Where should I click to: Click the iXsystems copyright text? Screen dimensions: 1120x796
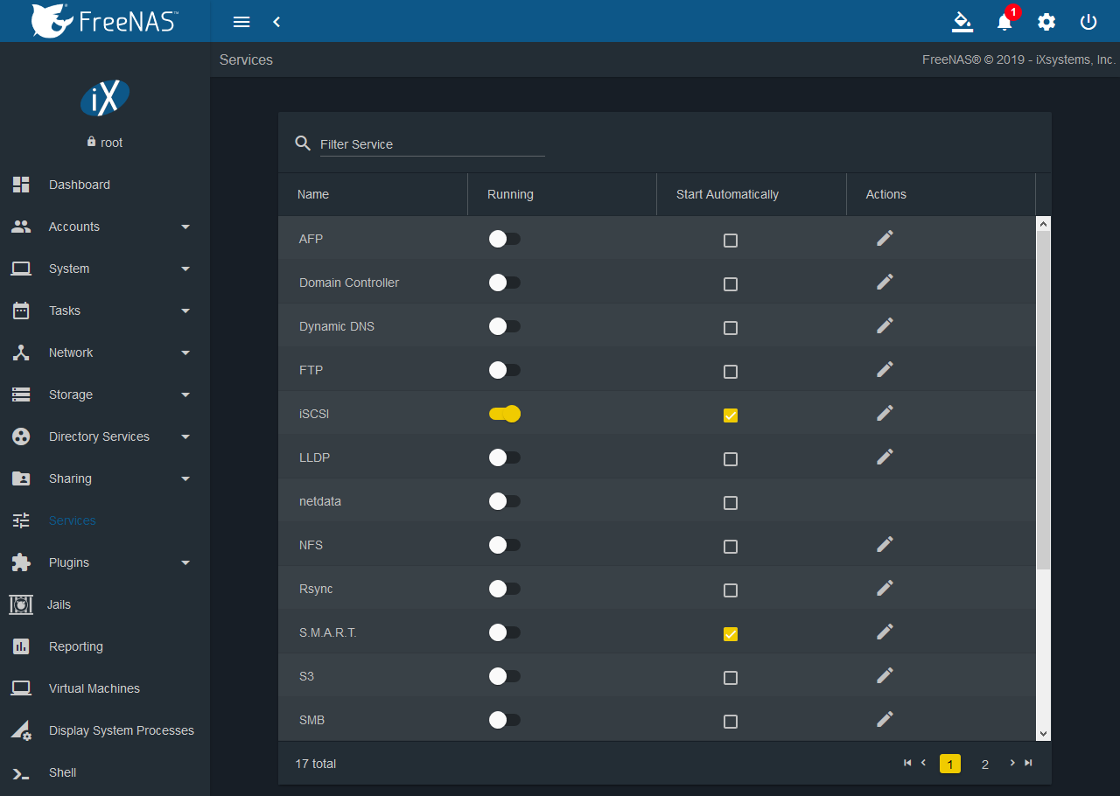1019,59
